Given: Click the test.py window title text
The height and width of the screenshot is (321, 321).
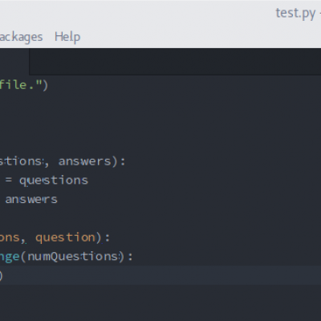Looking at the screenshot, I should tap(295, 13).
